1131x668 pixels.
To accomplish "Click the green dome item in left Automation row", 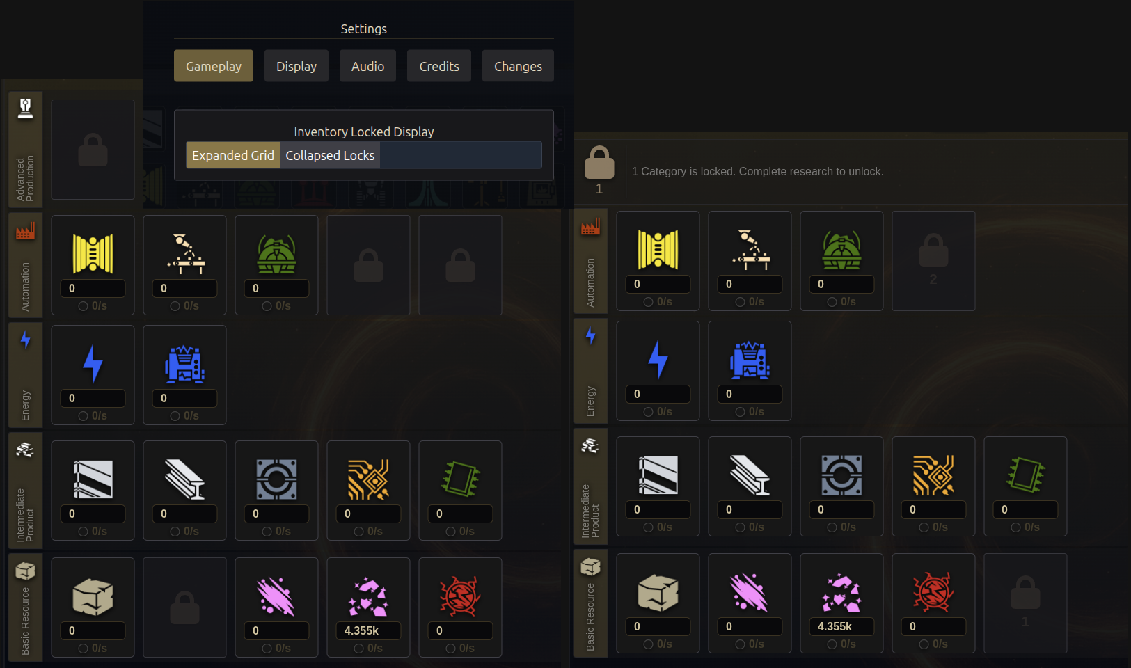I will (x=276, y=265).
